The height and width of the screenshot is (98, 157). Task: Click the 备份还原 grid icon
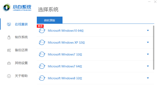point(9,50)
